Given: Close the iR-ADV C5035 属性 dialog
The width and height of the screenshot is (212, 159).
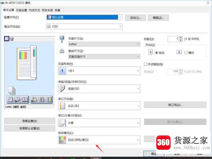Looking at the screenshot, I should [208, 3].
